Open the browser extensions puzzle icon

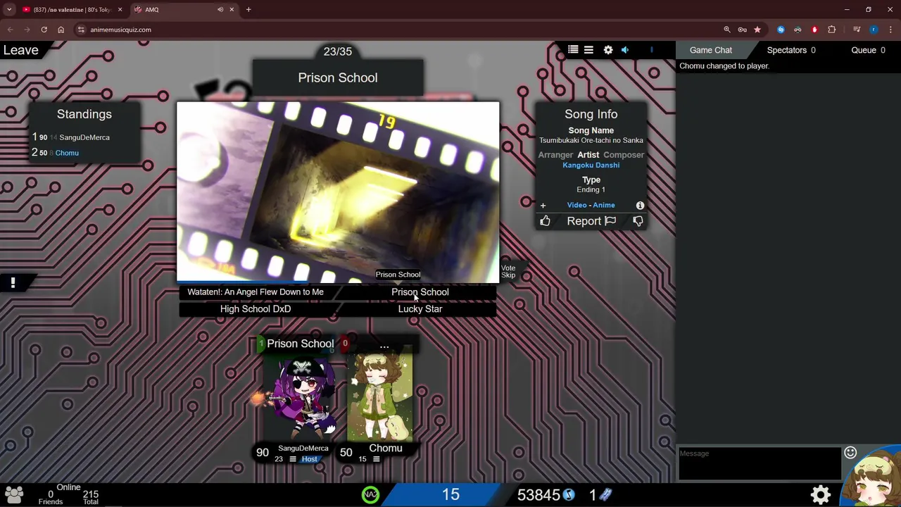pyautogui.click(x=831, y=30)
